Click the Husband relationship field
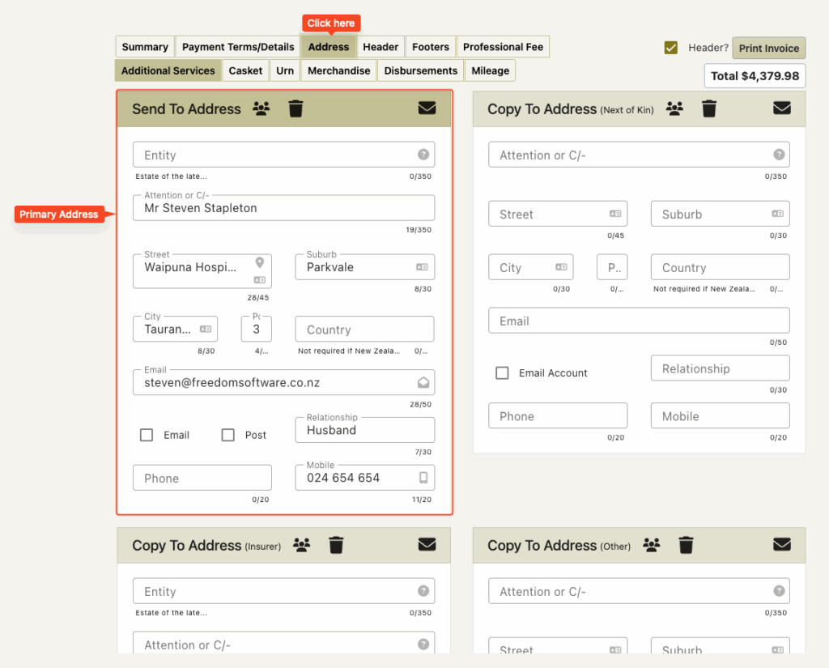Image resolution: width=829 pixels, height=668 pixels. [x=364, y=430]
